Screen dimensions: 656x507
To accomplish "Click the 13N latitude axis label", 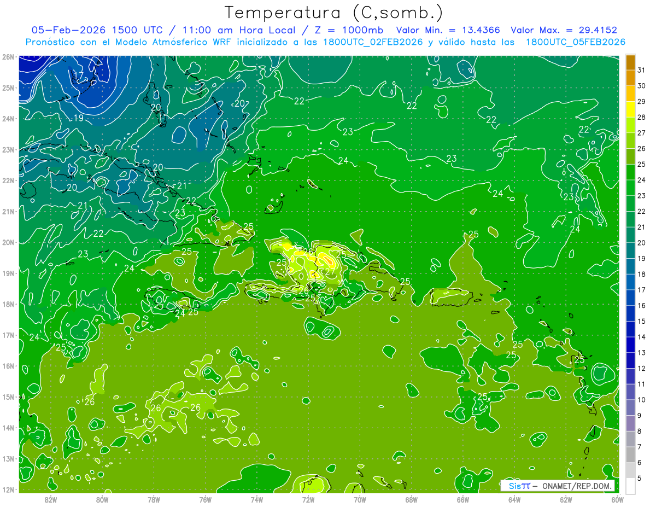I will pyautogui.click(x=8, y=458).
